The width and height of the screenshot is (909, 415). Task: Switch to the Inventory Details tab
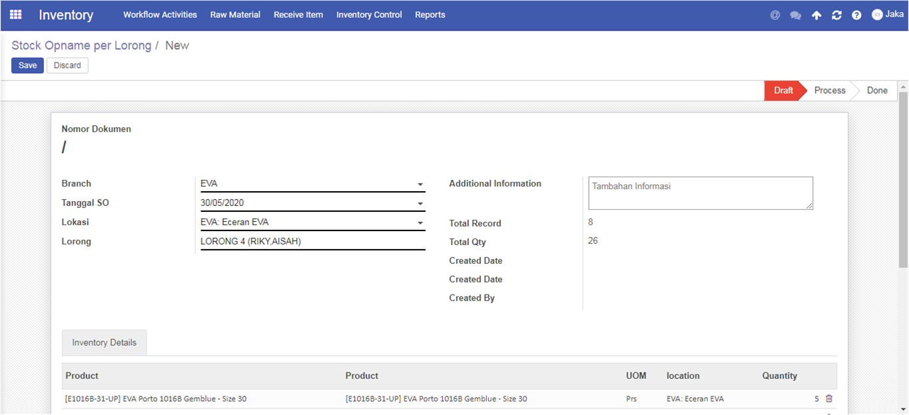pos(104,342)
